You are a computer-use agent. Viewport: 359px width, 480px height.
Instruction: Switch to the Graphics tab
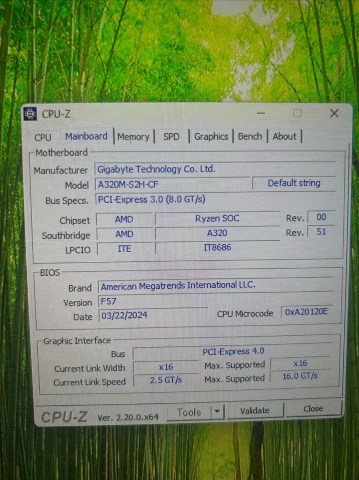(211, 136)
